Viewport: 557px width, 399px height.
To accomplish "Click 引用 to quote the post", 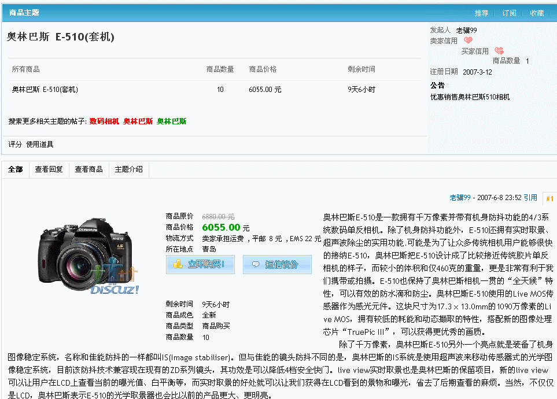I will [x=530, y=198].
